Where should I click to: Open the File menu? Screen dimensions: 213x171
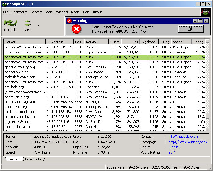[6, 12]
